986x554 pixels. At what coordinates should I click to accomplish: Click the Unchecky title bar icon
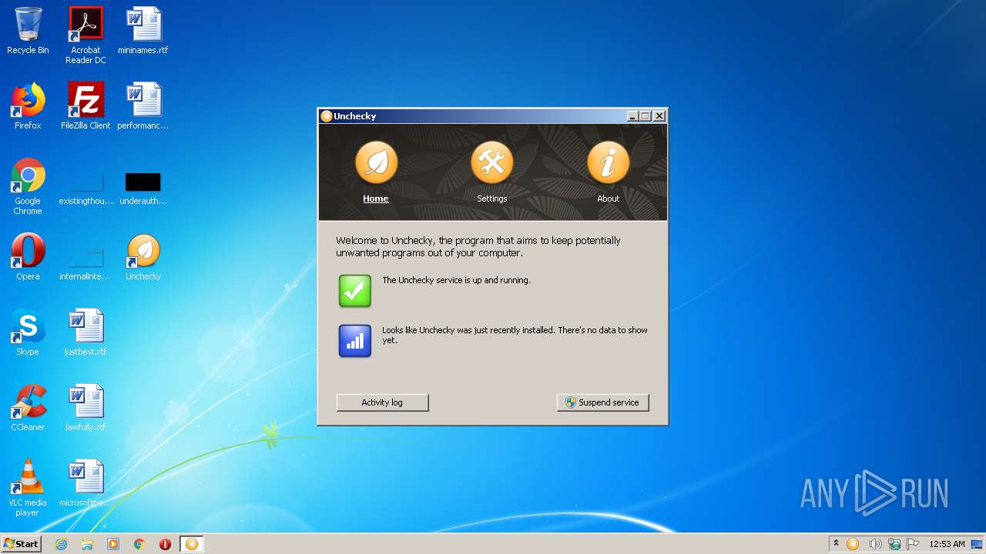click(x=327, y=116)
